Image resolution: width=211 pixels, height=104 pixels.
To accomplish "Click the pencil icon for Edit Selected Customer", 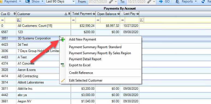I will (x=63, y=80).
